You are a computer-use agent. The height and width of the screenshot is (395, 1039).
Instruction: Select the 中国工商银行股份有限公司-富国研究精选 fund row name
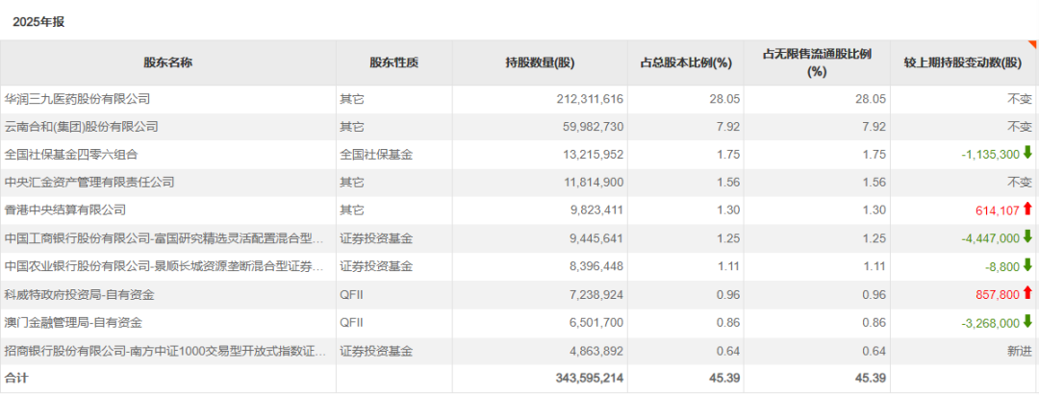(x=165, y=238)
